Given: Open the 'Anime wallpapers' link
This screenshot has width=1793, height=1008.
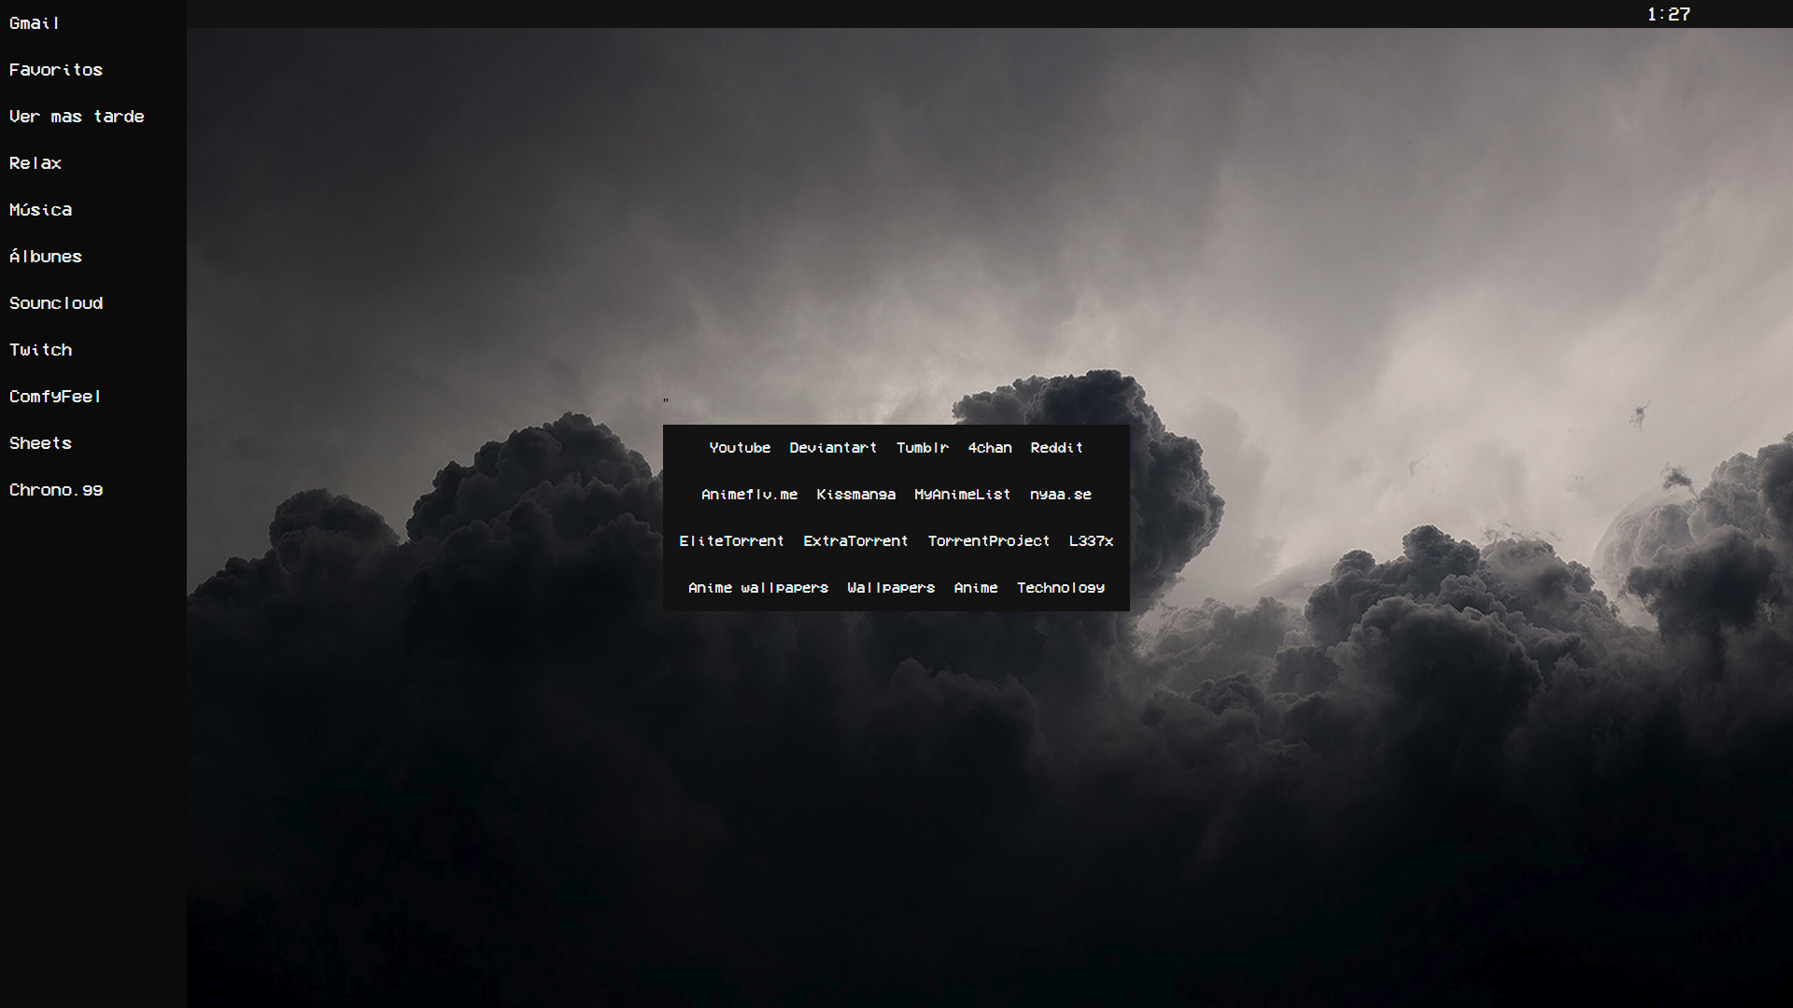Looking at the screenshot, I should (758, 588).
